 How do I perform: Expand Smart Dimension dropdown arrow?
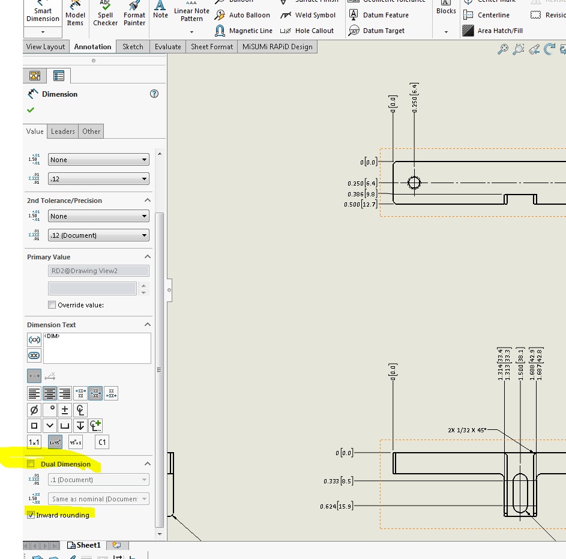pyautogui.click(x=43, y=32)
